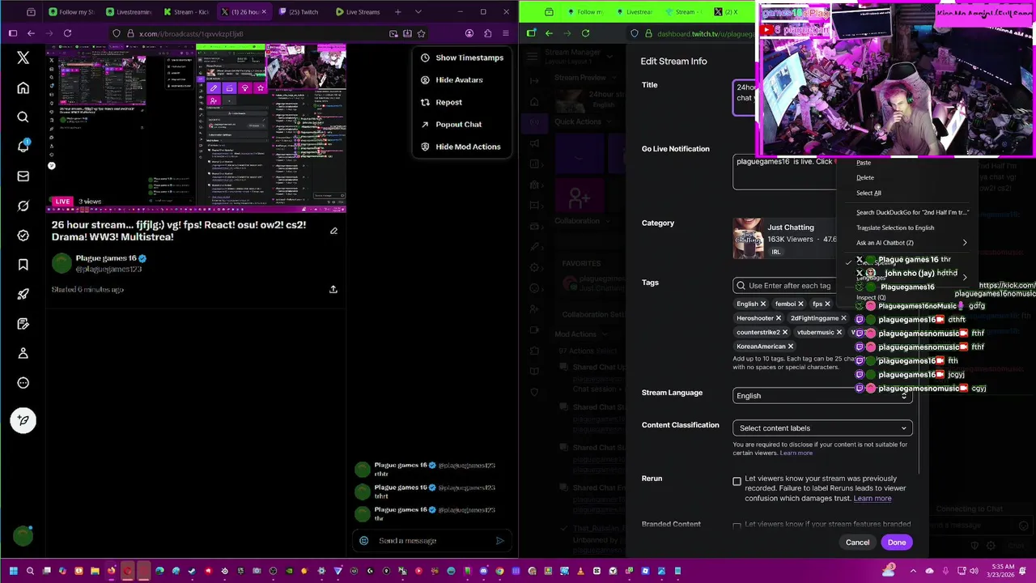The image size is (1036, 583).
Task: Reload the x.com page
Action: coord(67,33)
